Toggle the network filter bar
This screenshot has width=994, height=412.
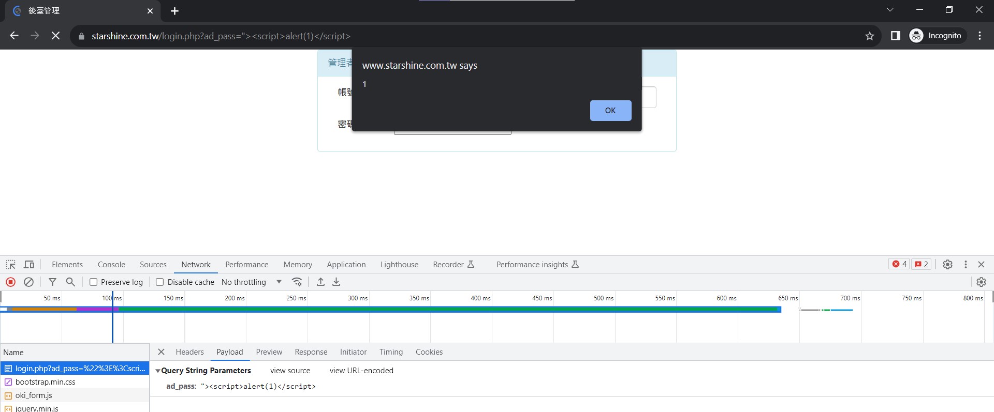[x=52, y=282]
